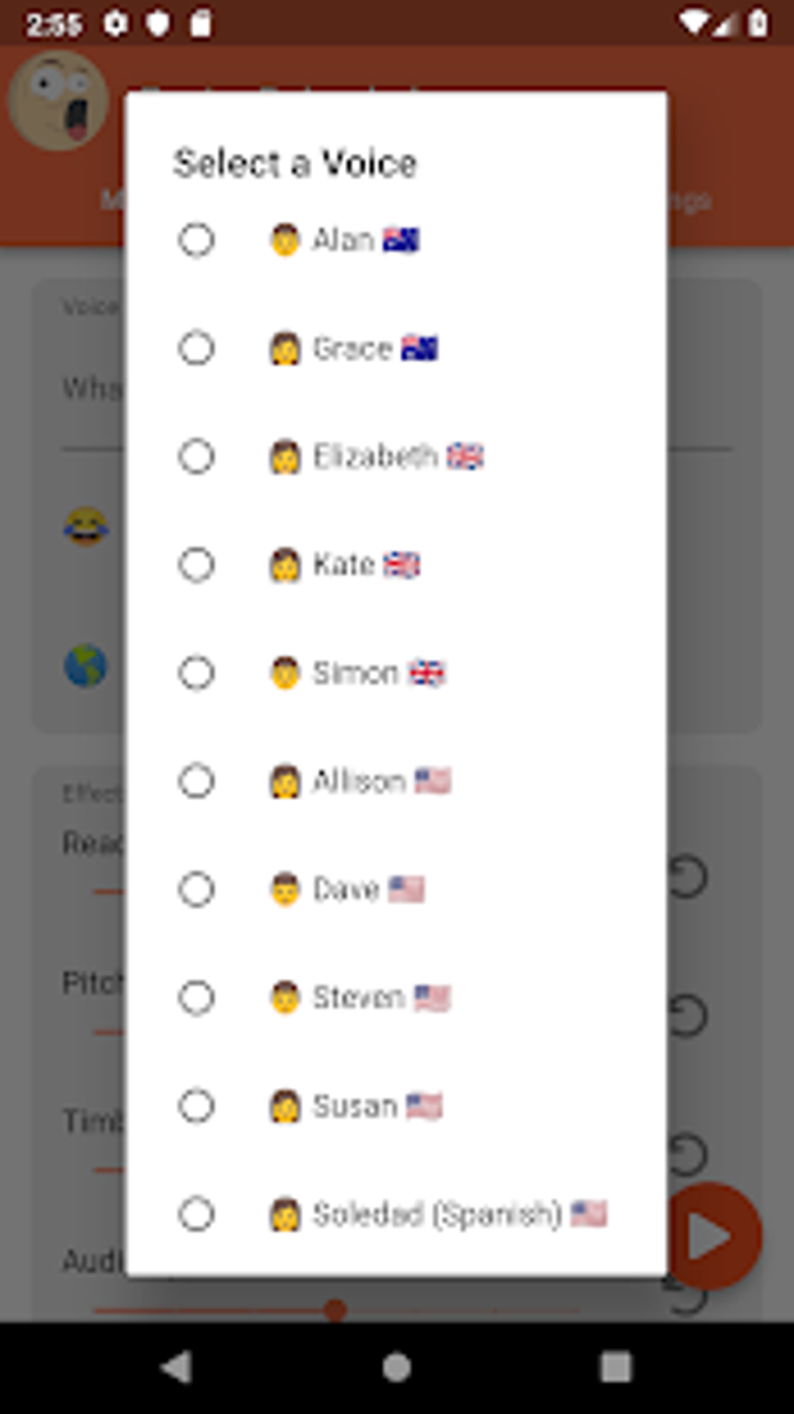Click the first effect reset icon
The image size is (794, 1414).
[687, 877]
